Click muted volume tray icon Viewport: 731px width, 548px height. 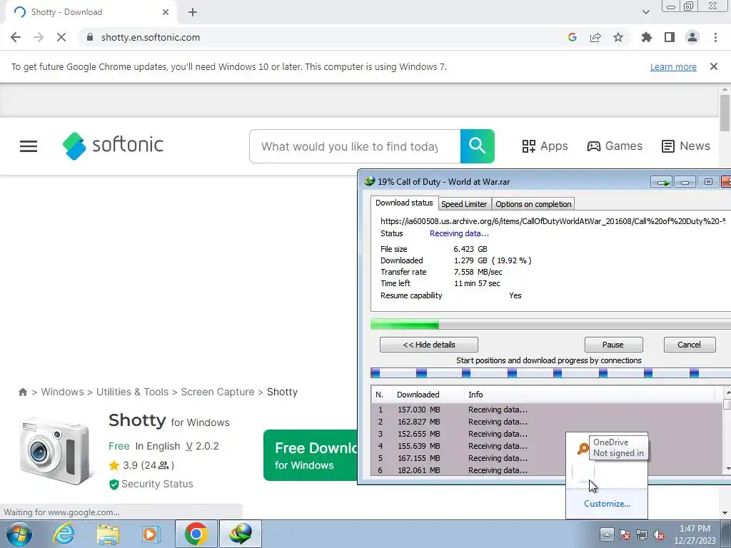pos(659,534)
